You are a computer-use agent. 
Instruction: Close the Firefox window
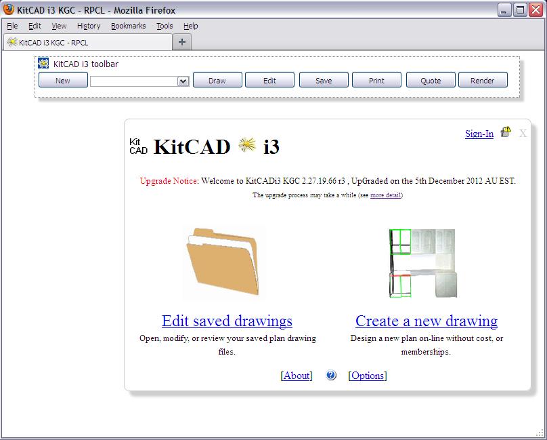tap(536, 10)
